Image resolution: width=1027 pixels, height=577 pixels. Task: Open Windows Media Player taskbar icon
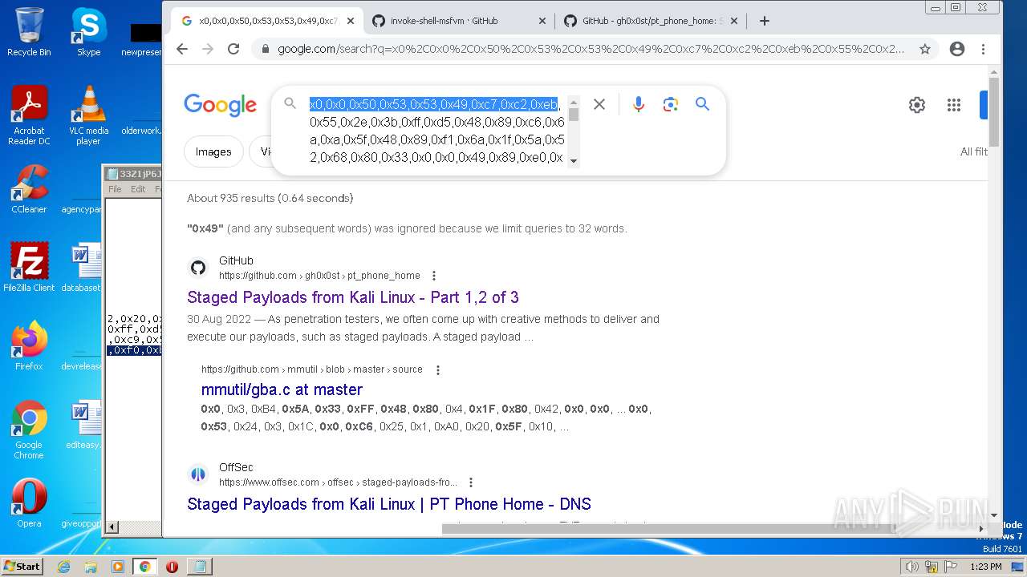[118, 567]
